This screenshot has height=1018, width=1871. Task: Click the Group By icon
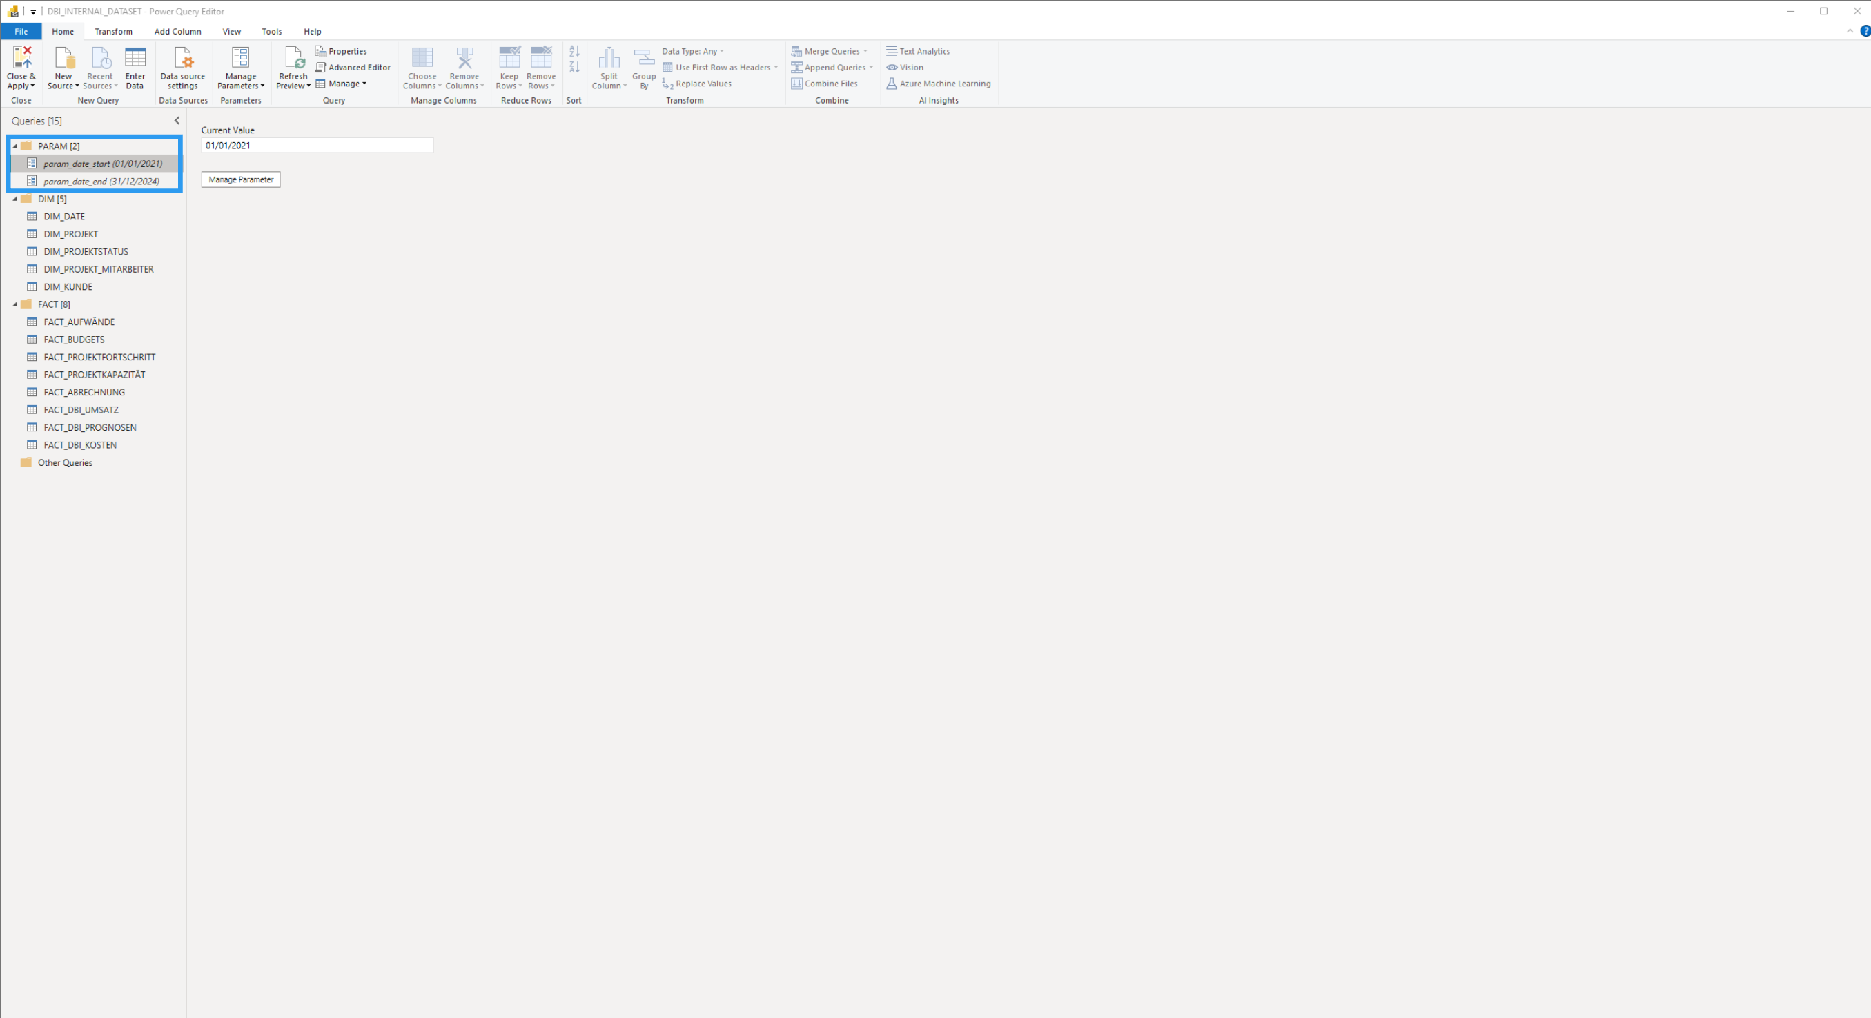pyautogui.click(x=644, y=58)
